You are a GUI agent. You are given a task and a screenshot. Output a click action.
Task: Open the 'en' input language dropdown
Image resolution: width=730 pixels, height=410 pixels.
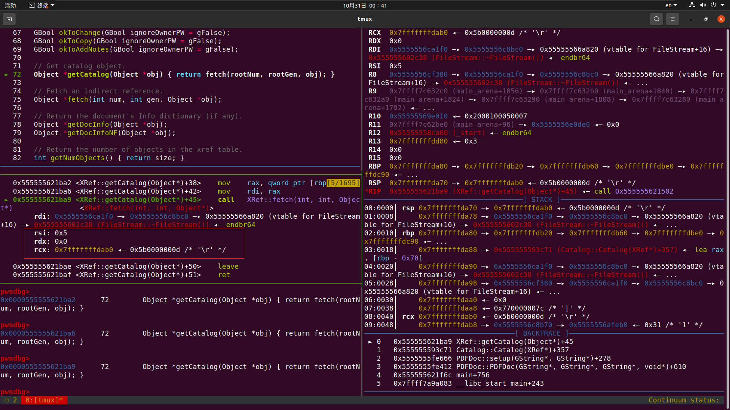click(x=671, y=5)
